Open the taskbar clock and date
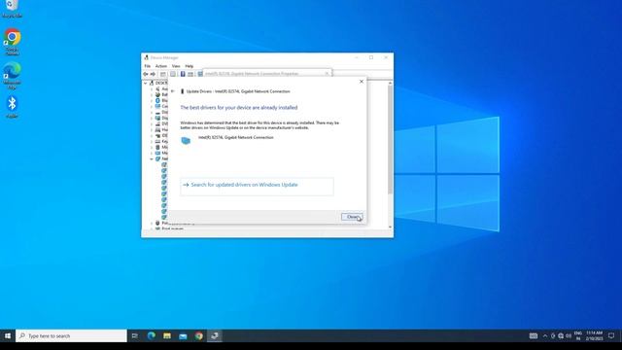 (594, 335)
